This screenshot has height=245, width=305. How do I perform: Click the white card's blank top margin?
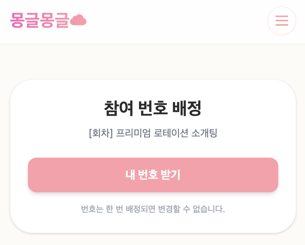point(152,88)
